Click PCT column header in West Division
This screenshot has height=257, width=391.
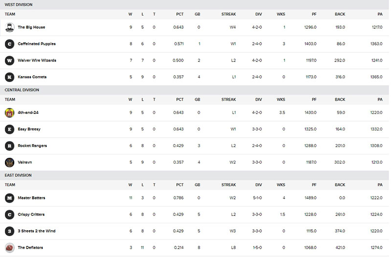180,14
